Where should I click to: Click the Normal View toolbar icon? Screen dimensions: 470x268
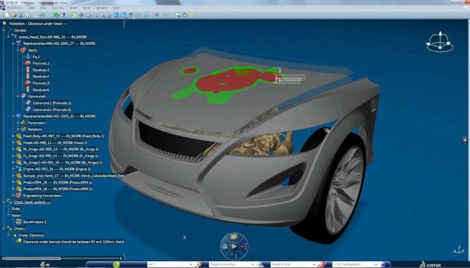click(109, 15)
